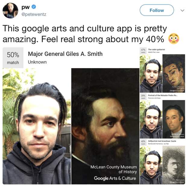Open the selfie beside the Goya portrait

151,119
